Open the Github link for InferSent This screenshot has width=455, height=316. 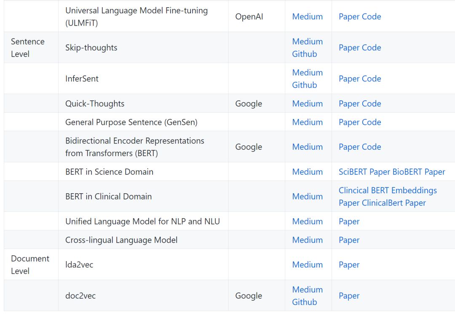[304, 85]
